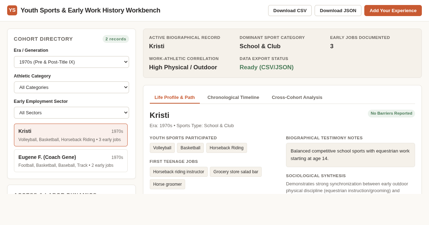Viewport: 429px width, 225px height.
Task: Click the School & Club category value
Action: [260, 46]
